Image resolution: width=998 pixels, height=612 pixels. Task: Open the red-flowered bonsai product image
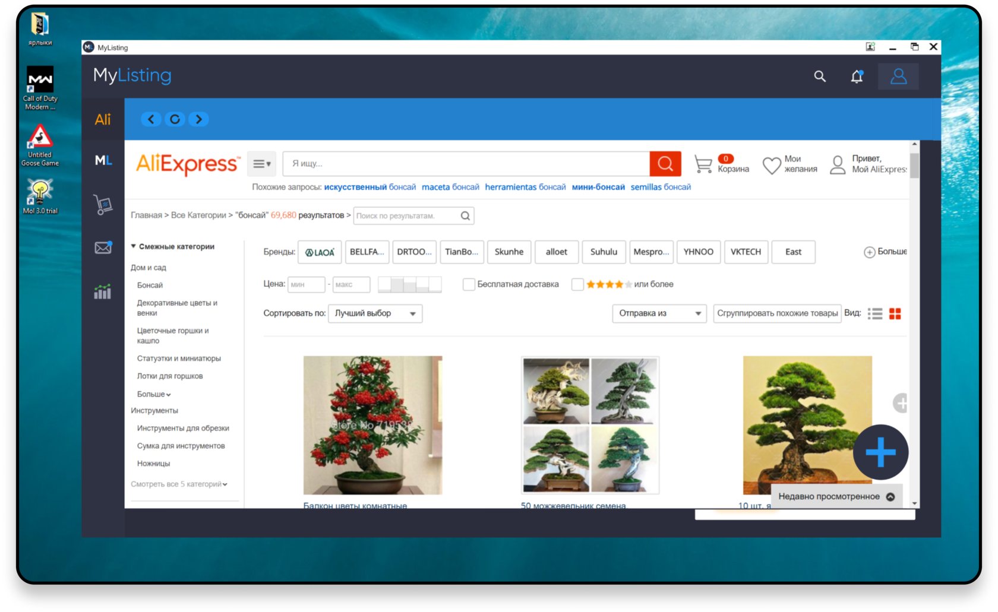(x=372, y=425)
